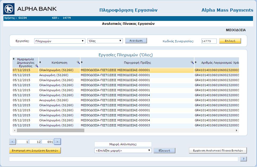The image size is (257, 167).
Task: Sort by Αριθμός Λογαριασμού column arrows
Action: click(196, 62)
